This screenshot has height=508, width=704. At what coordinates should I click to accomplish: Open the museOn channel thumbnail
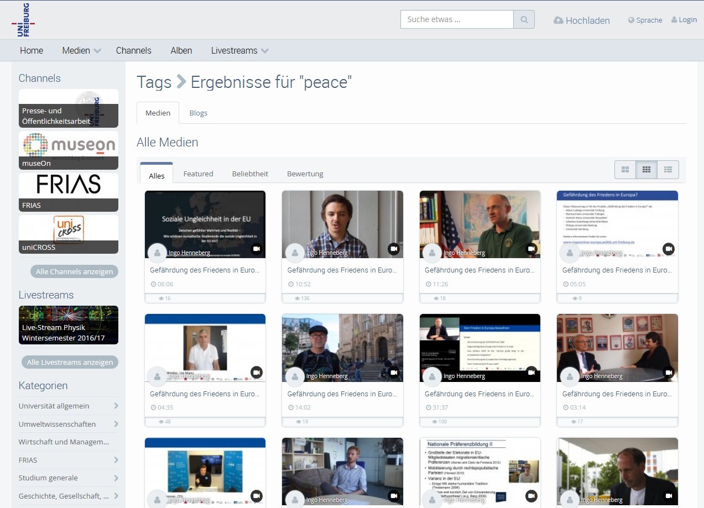tap(69, 150)
